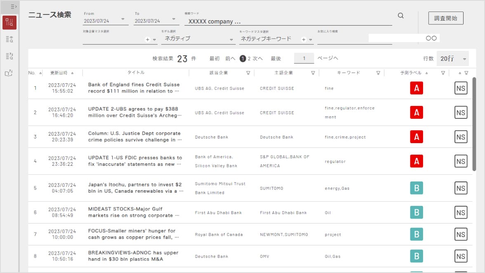Open title 'MIDEAST STOCKS-Major Gulf'

click(134, 212)
